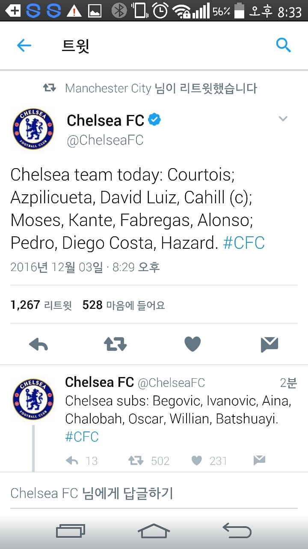Image resolution: width=308 pixels, height=549 pixels.
Task: Open search with magnifier icon
Action: click(x=283, y=45)
